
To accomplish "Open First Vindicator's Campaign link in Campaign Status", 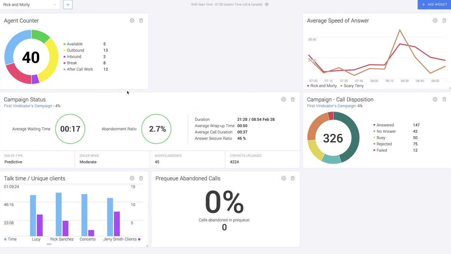I will pos(28,106).
